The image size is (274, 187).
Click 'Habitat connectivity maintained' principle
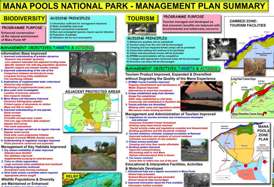tap(69, 29)
